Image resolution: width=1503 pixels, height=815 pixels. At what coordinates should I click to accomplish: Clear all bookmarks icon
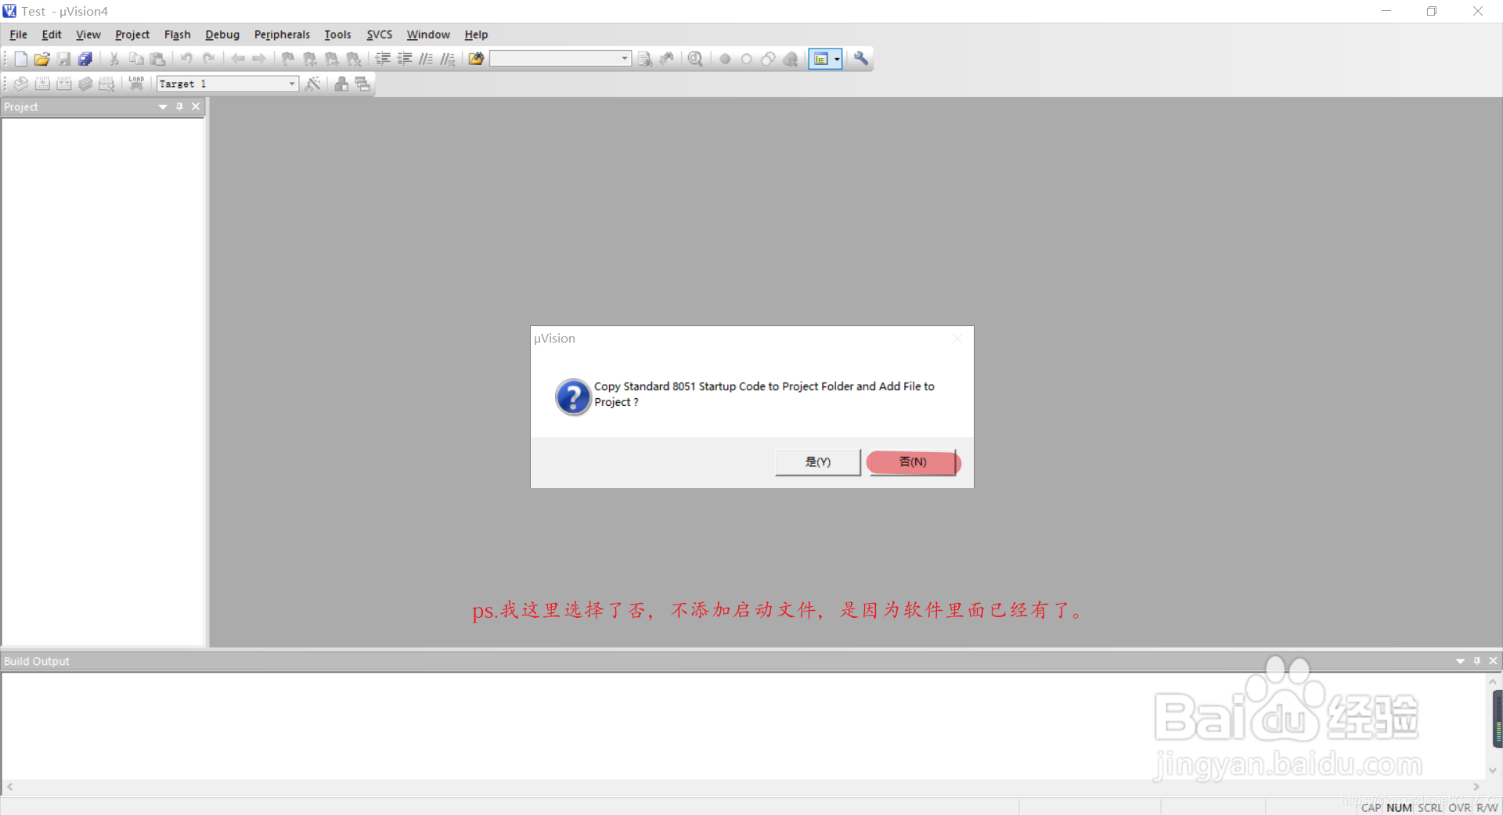[x=354, y=59]
